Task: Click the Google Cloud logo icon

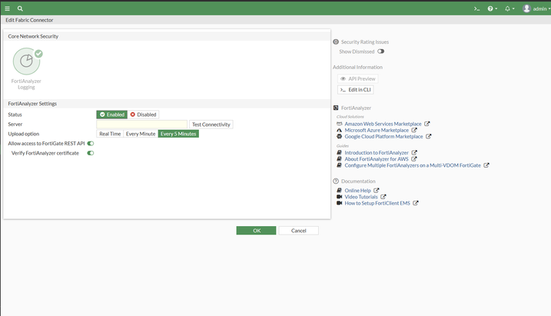Action: [x=339, y=136]
